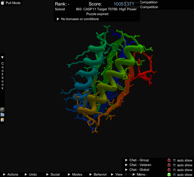Click the Pull Mode hand icon

[3, 3]
